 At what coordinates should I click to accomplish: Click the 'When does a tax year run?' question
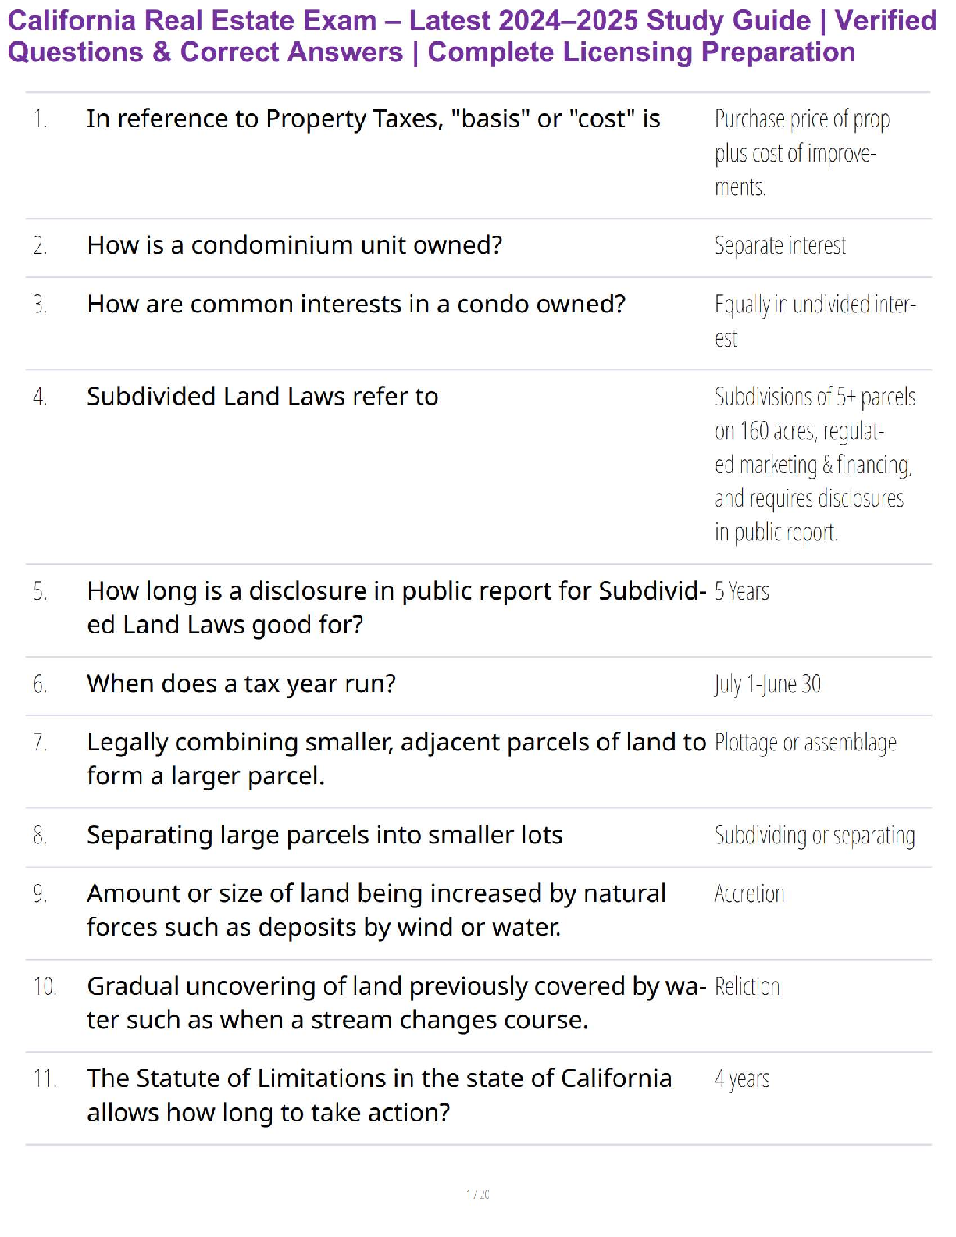click(x=241, y=684)
